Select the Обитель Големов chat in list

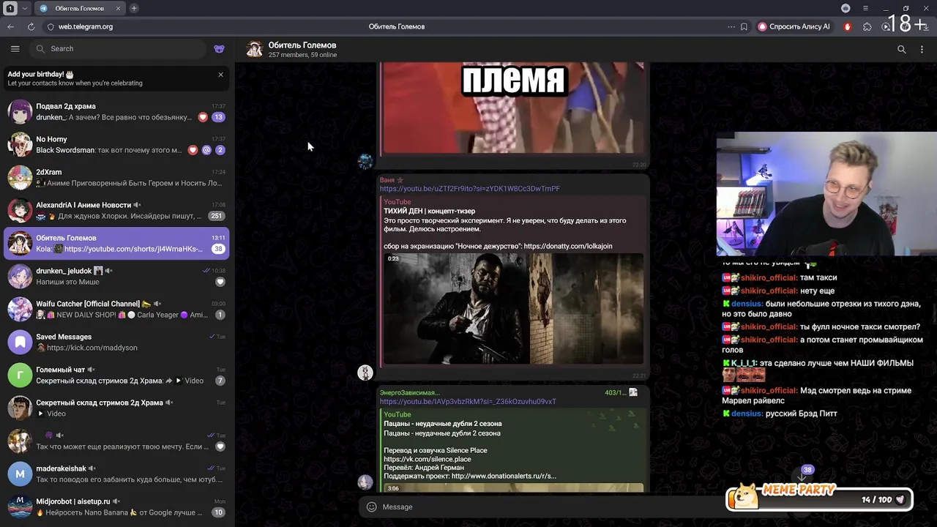pos(117,243)
